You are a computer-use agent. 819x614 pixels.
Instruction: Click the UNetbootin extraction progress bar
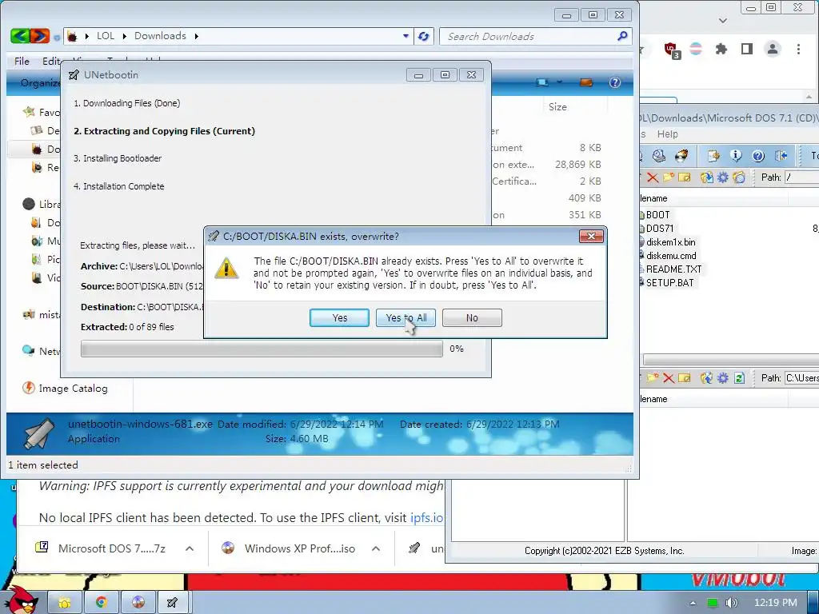(262, 349)
